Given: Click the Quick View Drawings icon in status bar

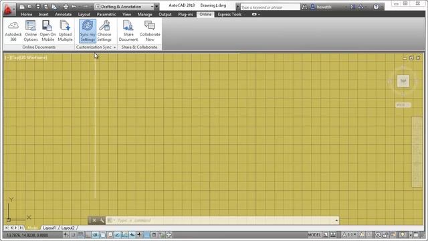Looking at the screenshot, I should 333,235.
